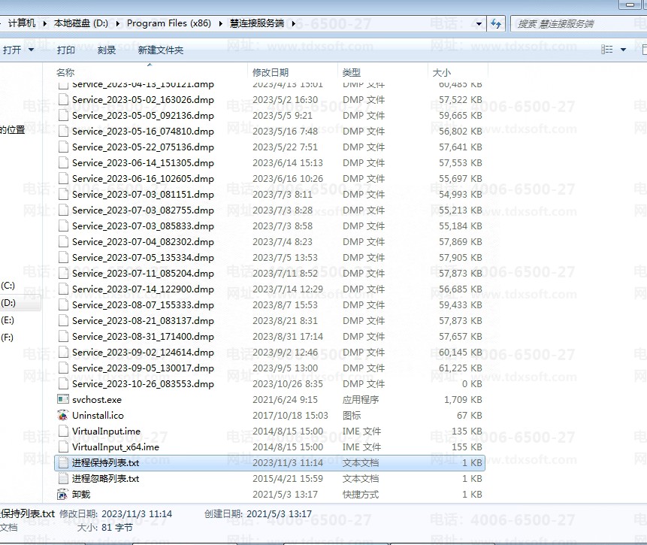Click 打印 on the toolbar

point(66,49)
